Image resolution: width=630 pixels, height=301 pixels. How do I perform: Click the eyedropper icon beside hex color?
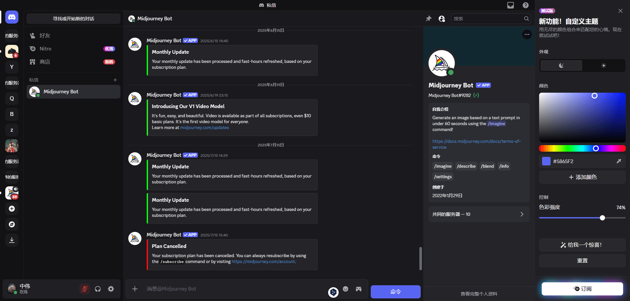619,161
